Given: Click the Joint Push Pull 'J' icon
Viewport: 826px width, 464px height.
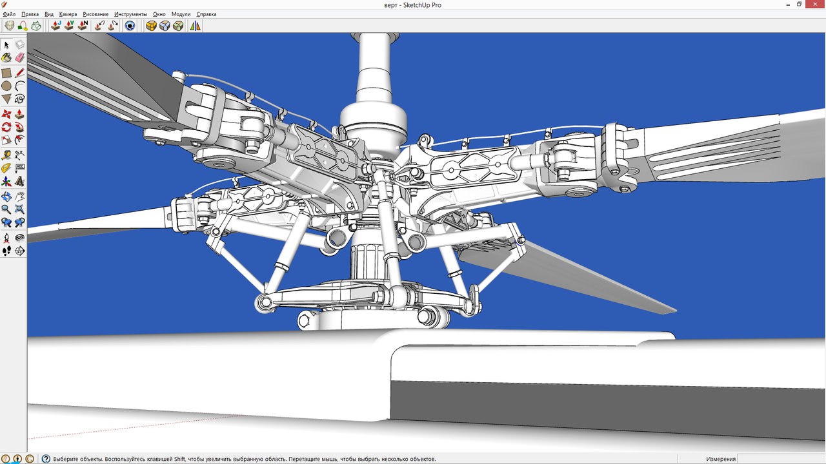Looking at the screenshot, I should 55,26.
